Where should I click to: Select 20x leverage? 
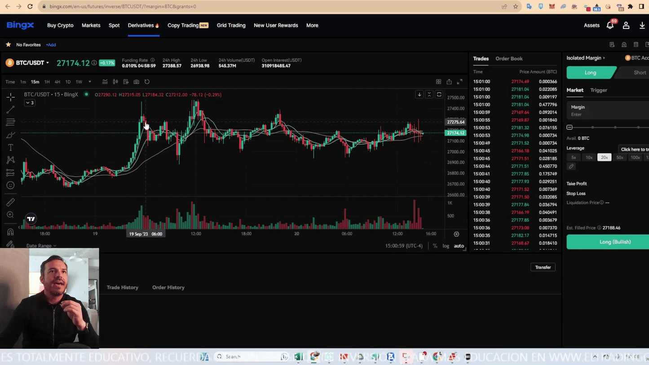[605, 158]
